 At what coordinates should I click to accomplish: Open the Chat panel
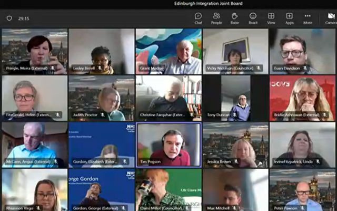(198, 18)
